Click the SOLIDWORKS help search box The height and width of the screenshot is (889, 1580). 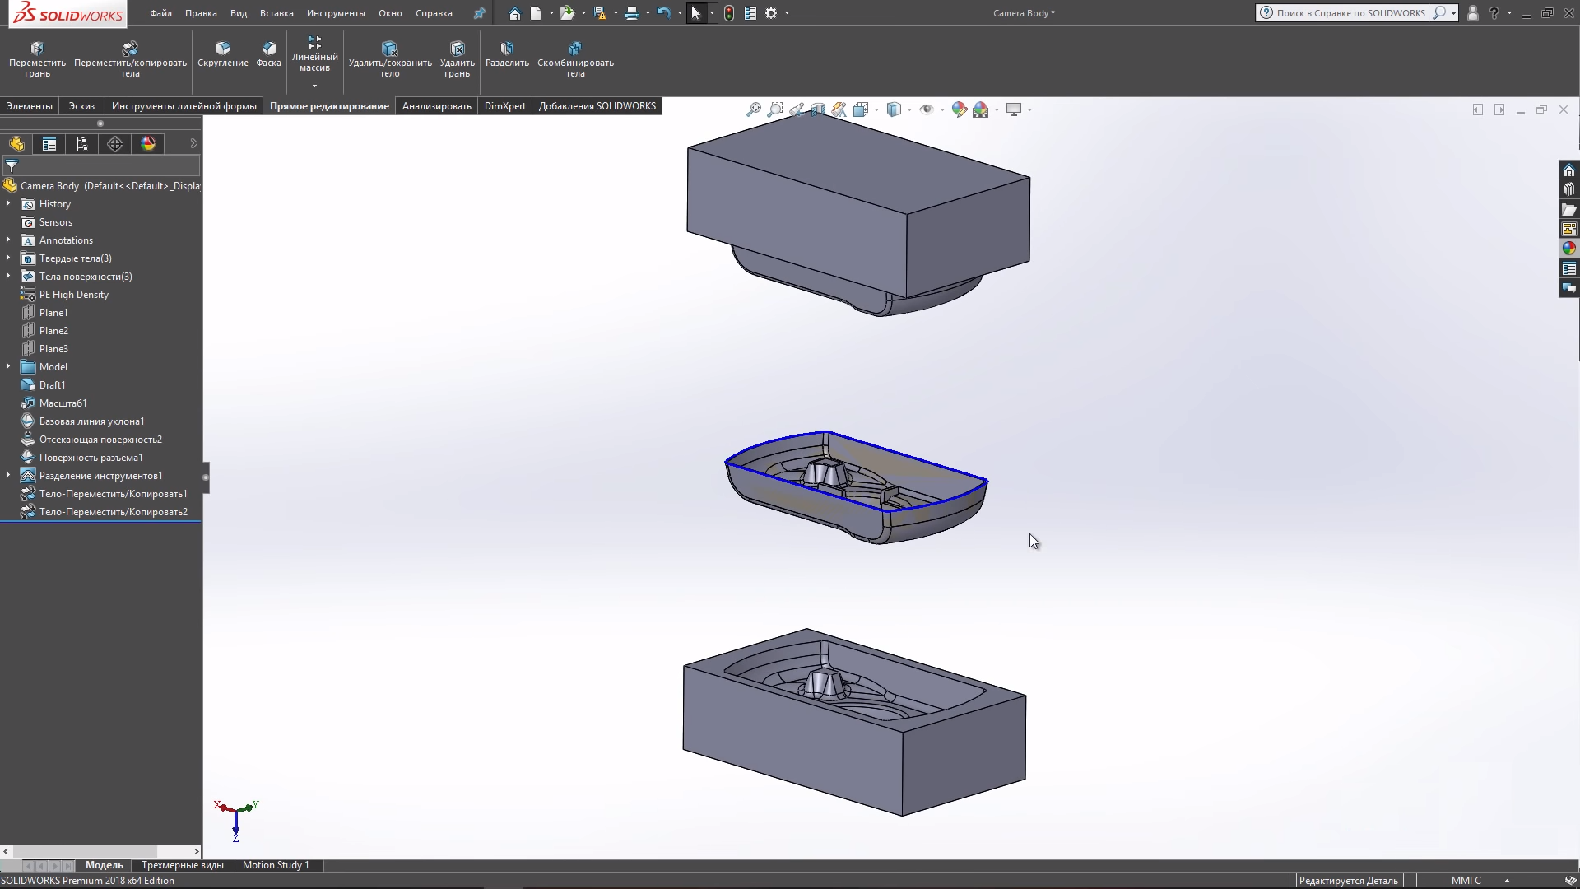[1357, 13]
